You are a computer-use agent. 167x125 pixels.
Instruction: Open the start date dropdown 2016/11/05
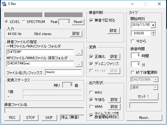tap(153, 25)
